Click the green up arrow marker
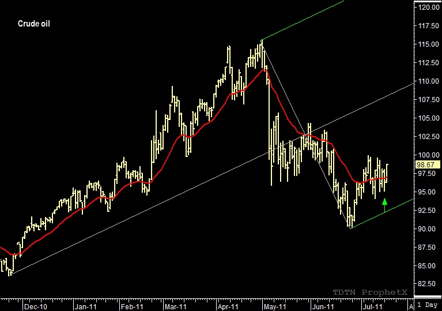This screenshot has width=442, height=311. coord(384,205)
